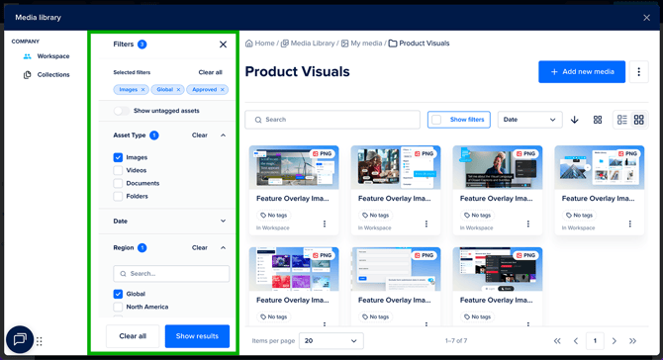
Task: Click the main Search field
Action: [332, 120]
